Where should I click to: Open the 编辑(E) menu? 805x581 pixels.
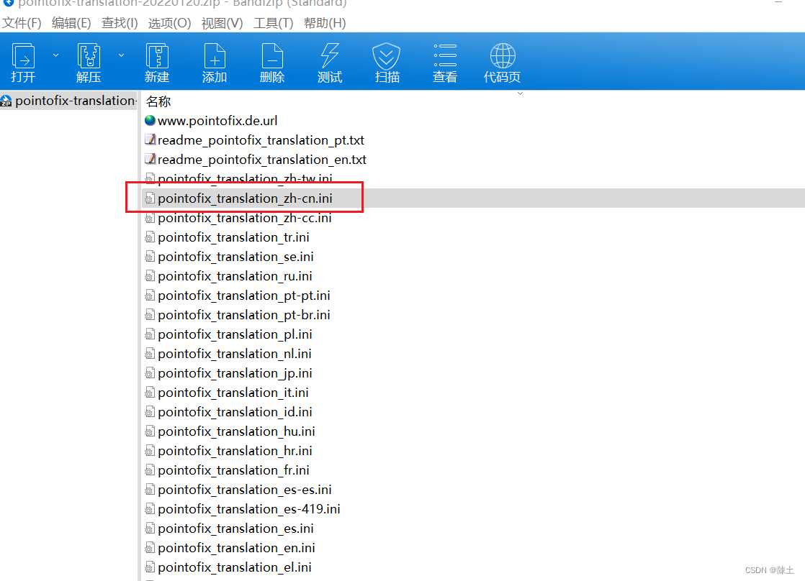pos(71,23)
